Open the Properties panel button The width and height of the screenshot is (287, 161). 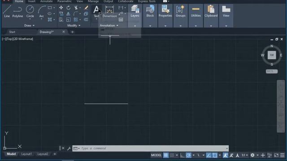(x=165, y=11)
